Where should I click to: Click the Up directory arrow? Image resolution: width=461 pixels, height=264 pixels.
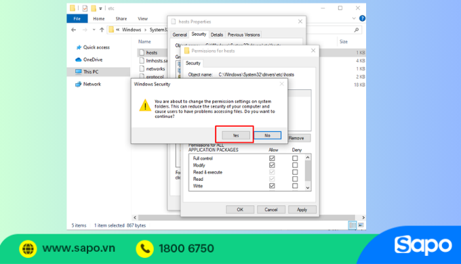102,30
